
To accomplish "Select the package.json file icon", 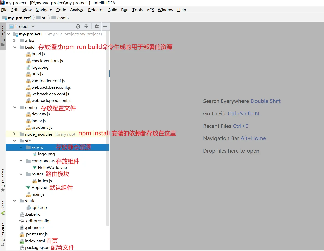I will [22, 248].
